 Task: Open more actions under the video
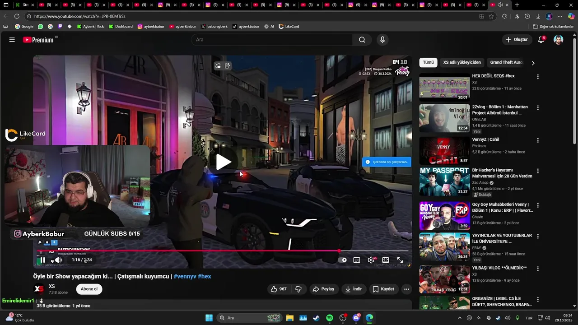(406, 289)
